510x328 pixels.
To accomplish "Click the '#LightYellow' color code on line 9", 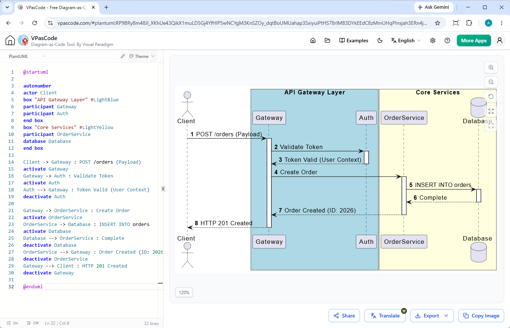I will 96,128.
